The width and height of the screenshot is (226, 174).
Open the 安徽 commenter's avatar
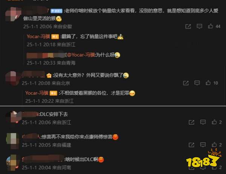(x=13, y=14)
